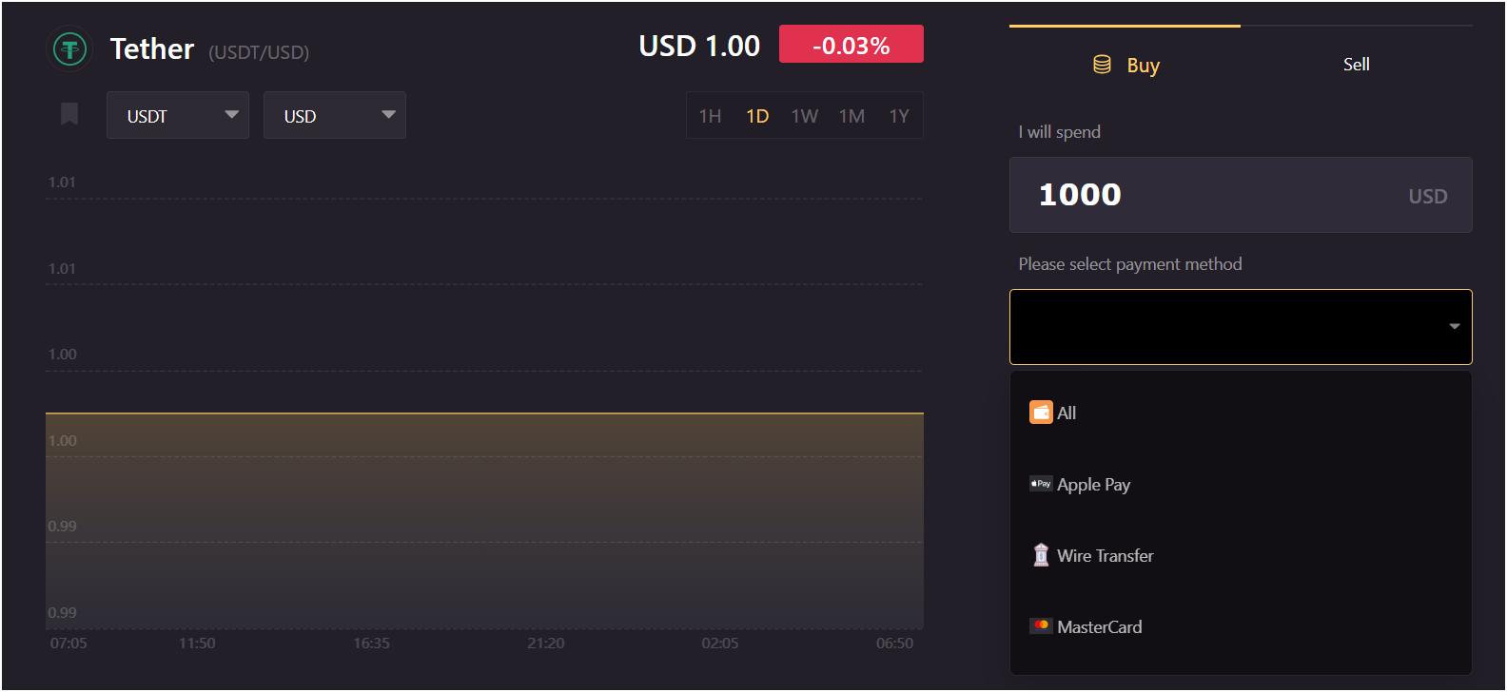This screenshot has width=1507, height=692.
Task: Choose Wire Transfer as payment method
Action: (x=1105, y=555)
